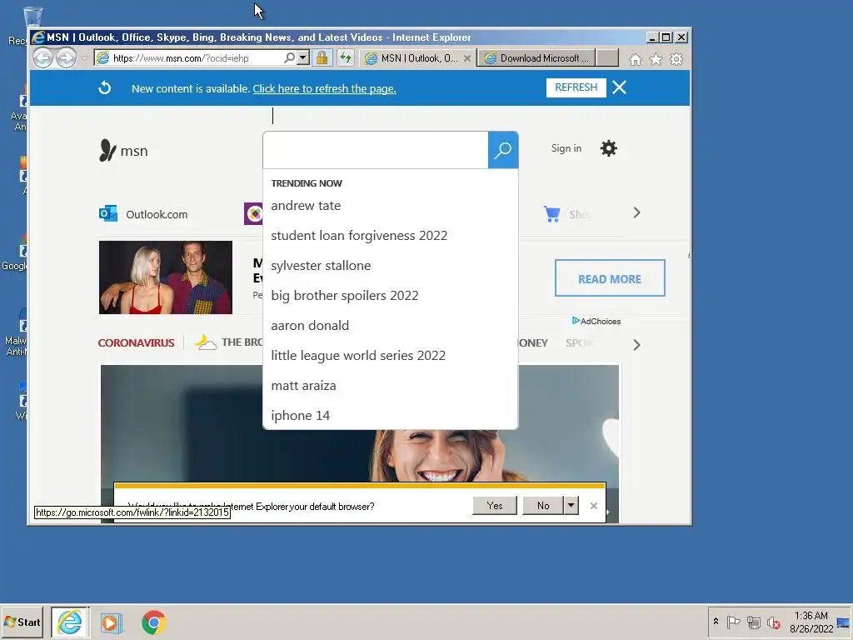Viewport: 853px width, 640px height.
Task: Switch to the Download Microsoft tab
Action: (x=536, y=58)
